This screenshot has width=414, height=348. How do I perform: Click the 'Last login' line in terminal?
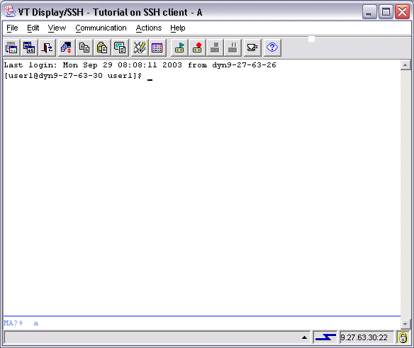(x=140, y=65)
